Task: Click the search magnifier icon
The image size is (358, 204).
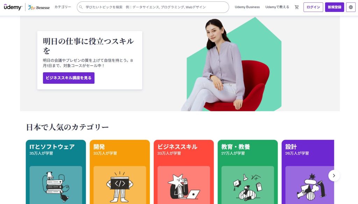Action: pos(81,7)
